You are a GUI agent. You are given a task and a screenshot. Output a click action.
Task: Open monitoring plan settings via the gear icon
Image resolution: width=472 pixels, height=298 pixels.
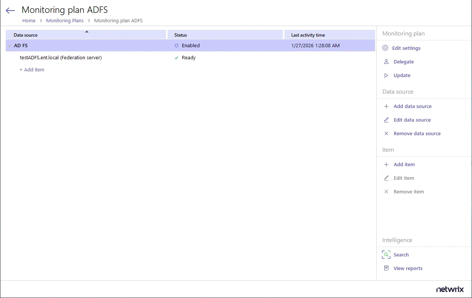coord(386,48)
